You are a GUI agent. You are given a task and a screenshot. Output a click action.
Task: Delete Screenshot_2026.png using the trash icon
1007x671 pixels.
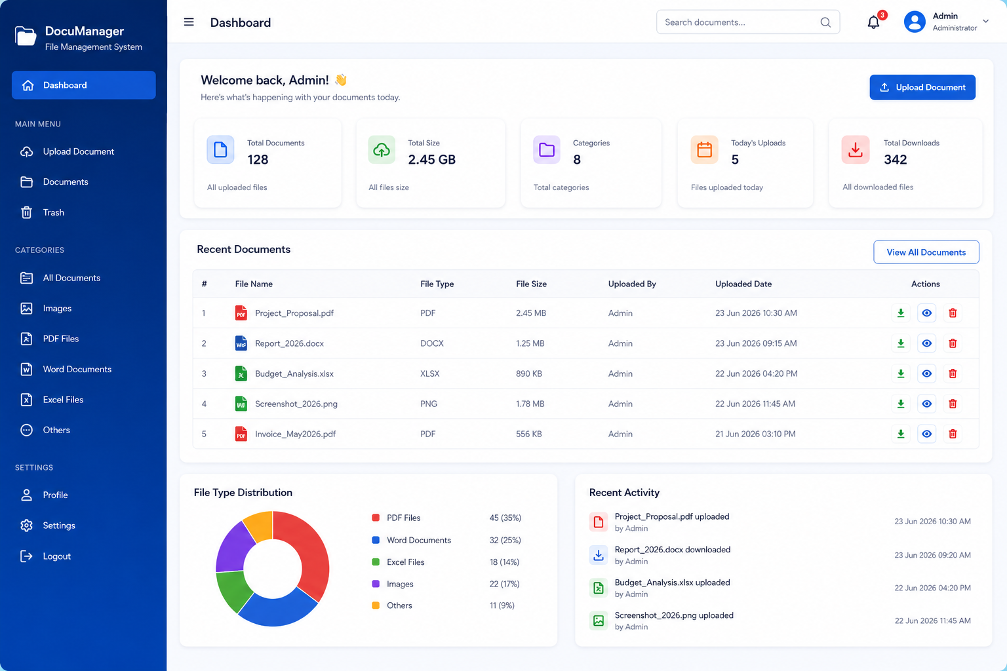pos(953,404)
